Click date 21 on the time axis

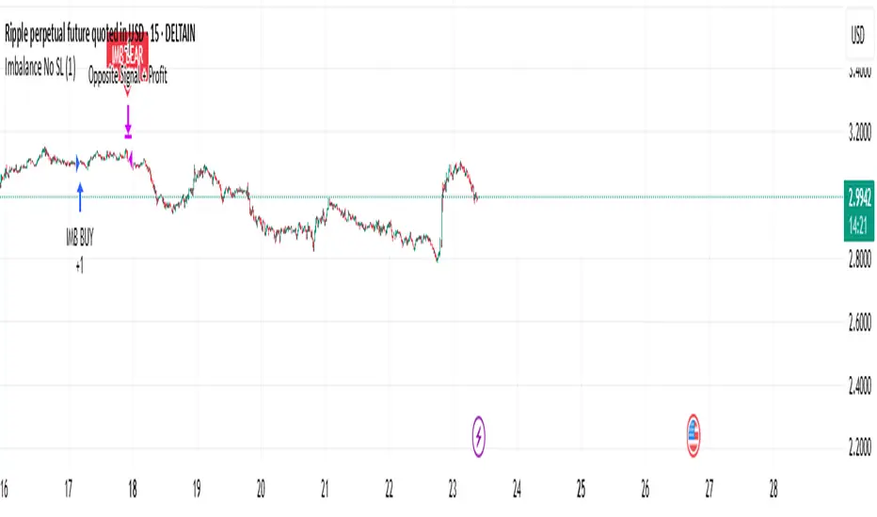325,490
